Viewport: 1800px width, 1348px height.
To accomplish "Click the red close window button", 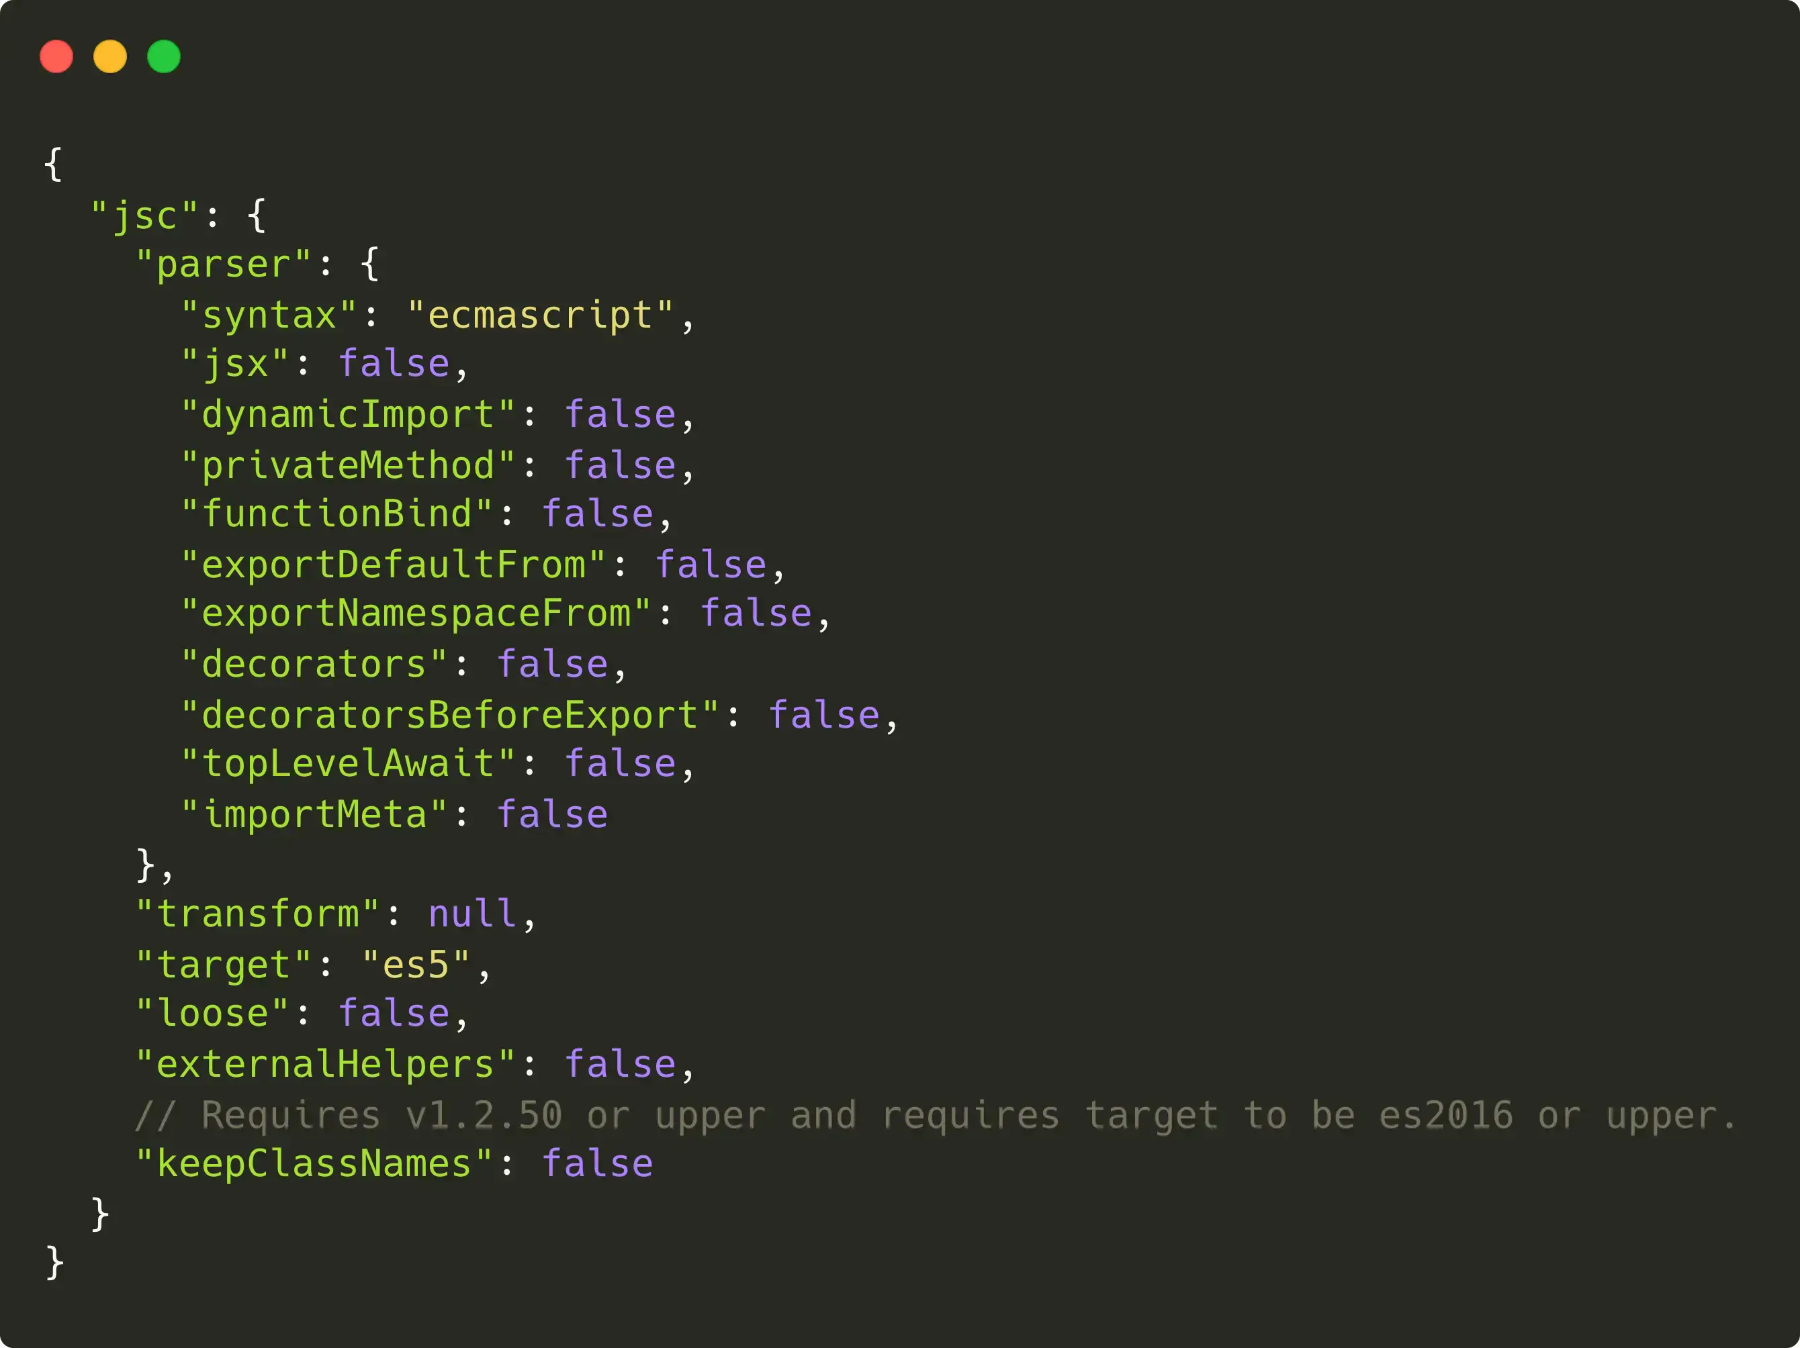I will 56,57.
